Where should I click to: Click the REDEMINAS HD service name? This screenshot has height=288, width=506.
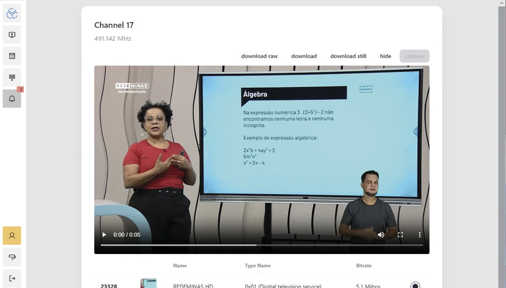(193, 286)
